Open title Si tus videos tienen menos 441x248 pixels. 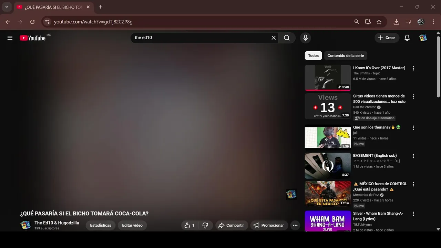point(379,99)
